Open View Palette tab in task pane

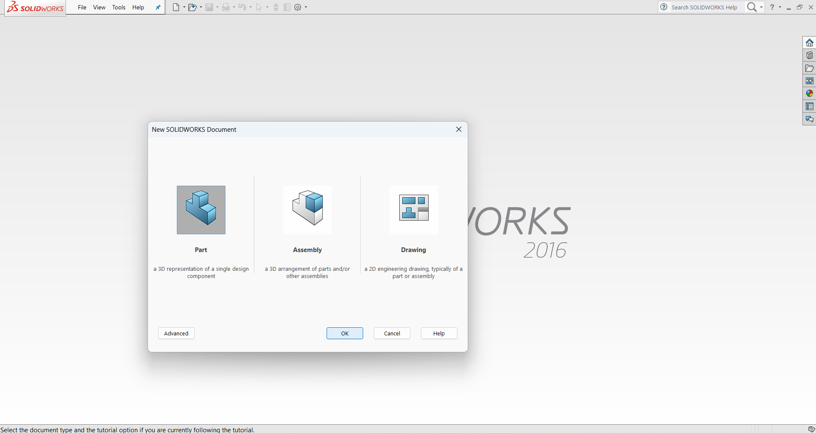(810, 81)
